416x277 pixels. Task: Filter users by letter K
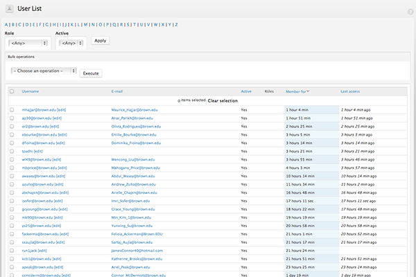pos(72,25)
